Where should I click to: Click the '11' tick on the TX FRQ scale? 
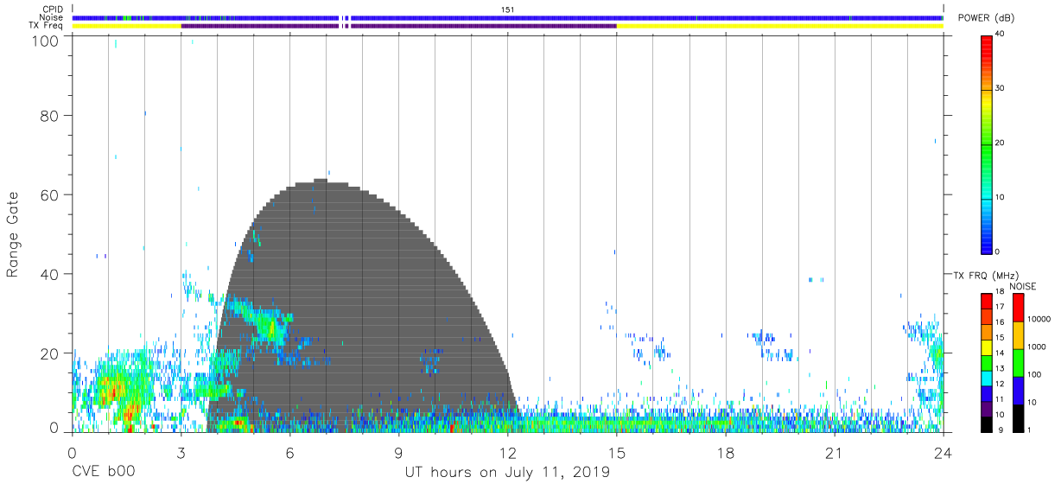[1001, 399]
